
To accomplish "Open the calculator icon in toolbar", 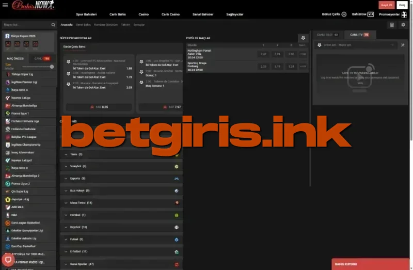I will coord(392,25).
